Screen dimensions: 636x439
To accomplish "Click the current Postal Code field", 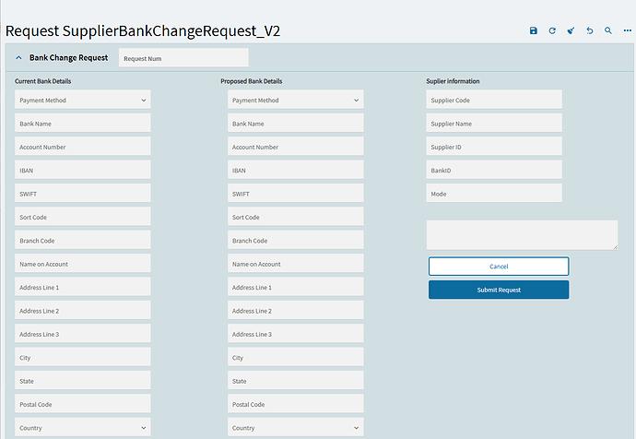I will pos(83,404).
